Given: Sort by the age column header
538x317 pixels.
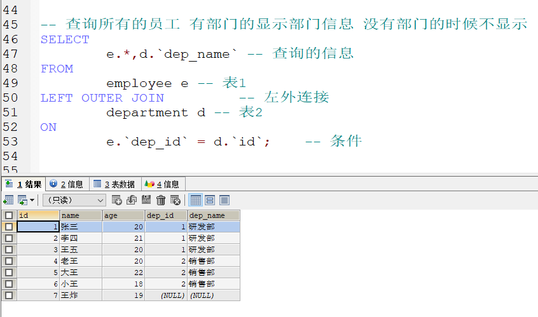Looking at the screenshot, I should coord(123,215).
